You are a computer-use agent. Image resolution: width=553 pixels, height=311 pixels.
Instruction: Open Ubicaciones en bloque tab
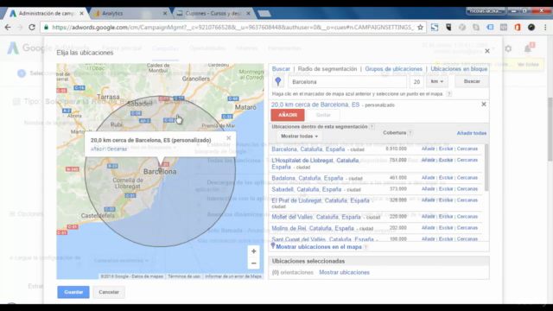click(459, 69)
